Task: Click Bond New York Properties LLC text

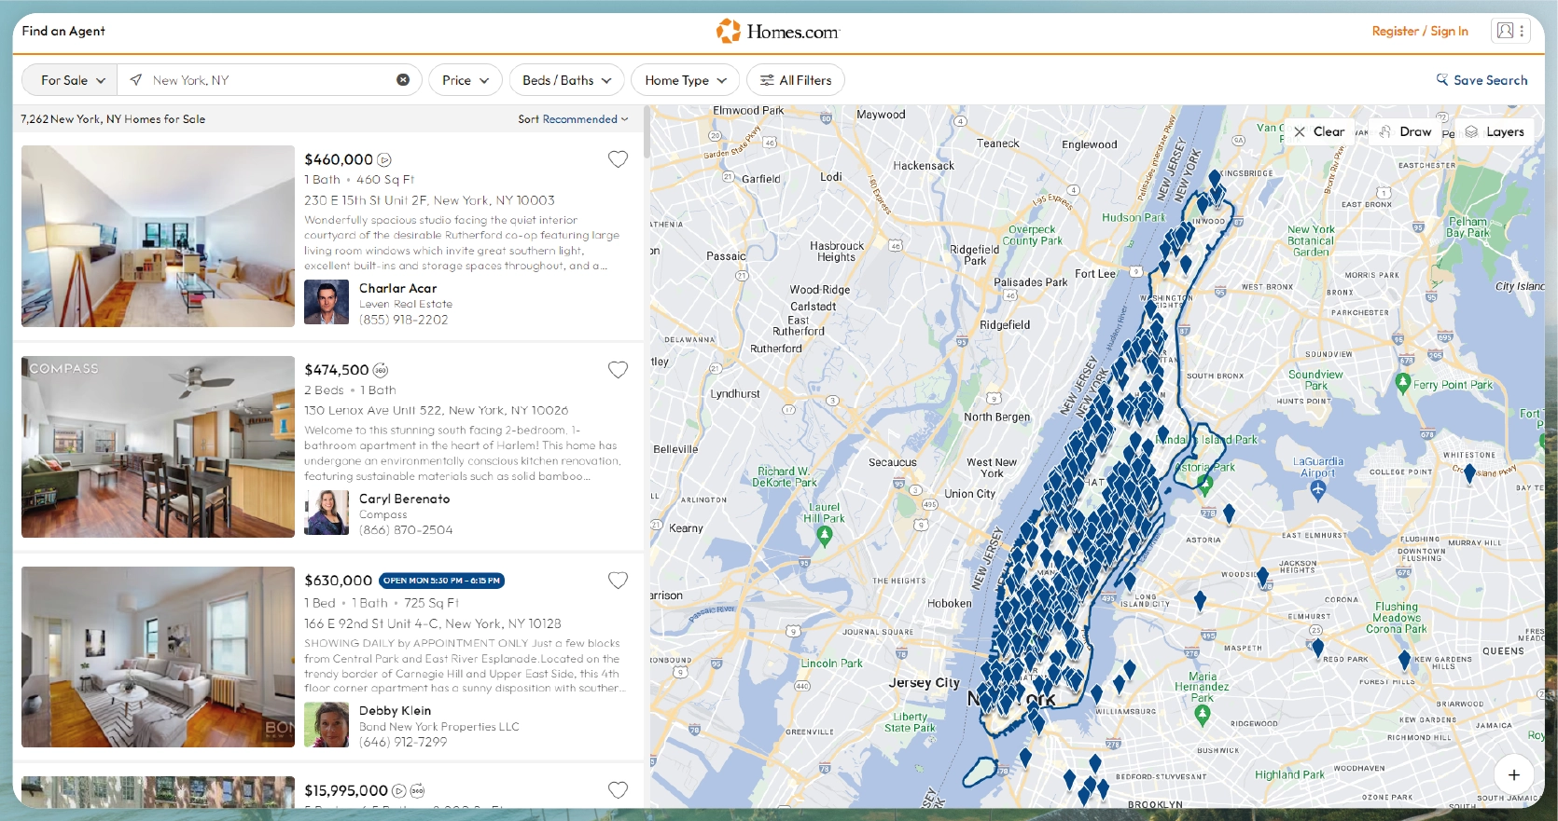Action: 439,726
